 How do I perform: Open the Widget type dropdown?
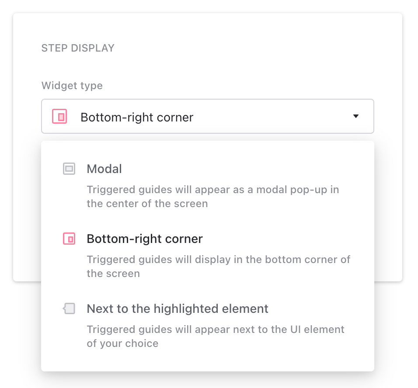point(208,116)
